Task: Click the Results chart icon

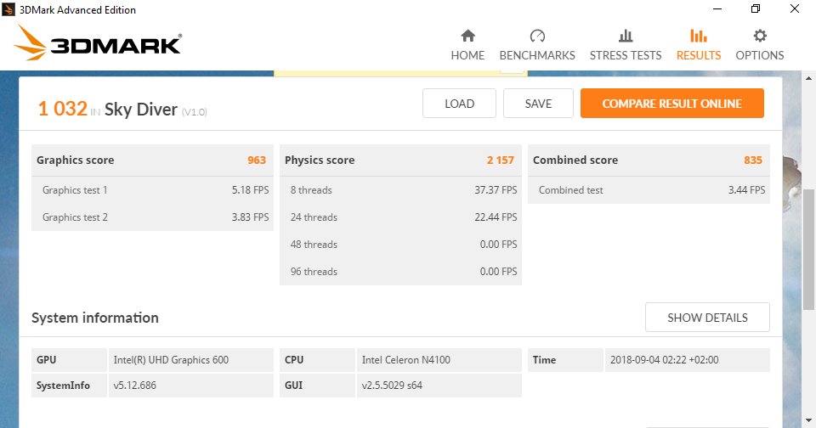Action: 699,36
